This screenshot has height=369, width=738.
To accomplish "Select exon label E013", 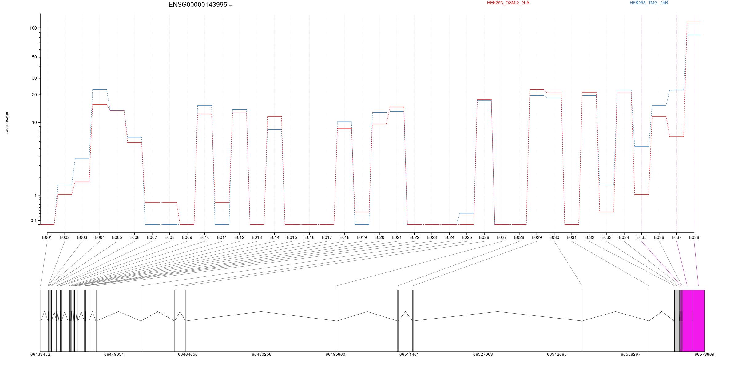I will click(x=257, y=237).
